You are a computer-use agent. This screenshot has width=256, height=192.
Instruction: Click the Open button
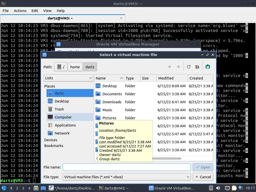pos(203,167)
